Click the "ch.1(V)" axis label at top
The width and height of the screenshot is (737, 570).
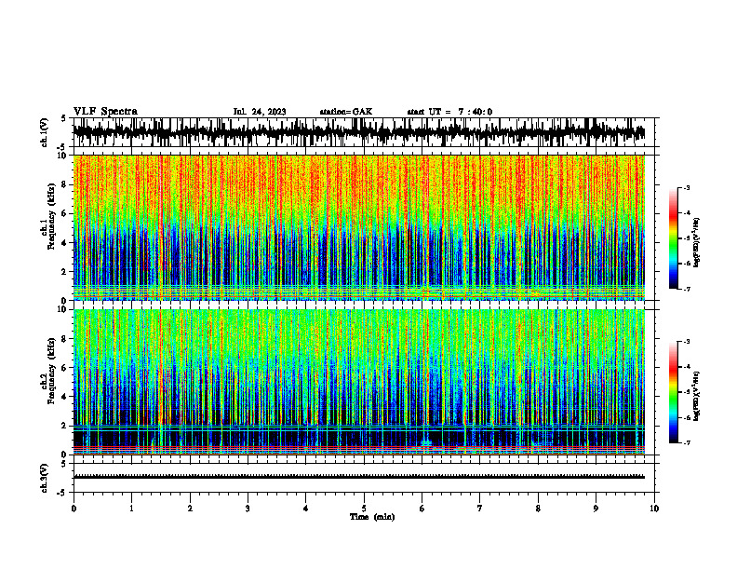(x=45, y=132)
